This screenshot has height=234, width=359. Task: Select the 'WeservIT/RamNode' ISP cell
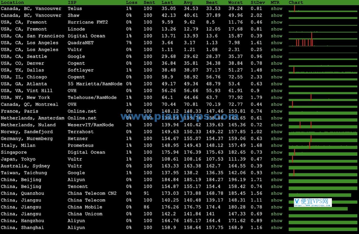point(91,125)
